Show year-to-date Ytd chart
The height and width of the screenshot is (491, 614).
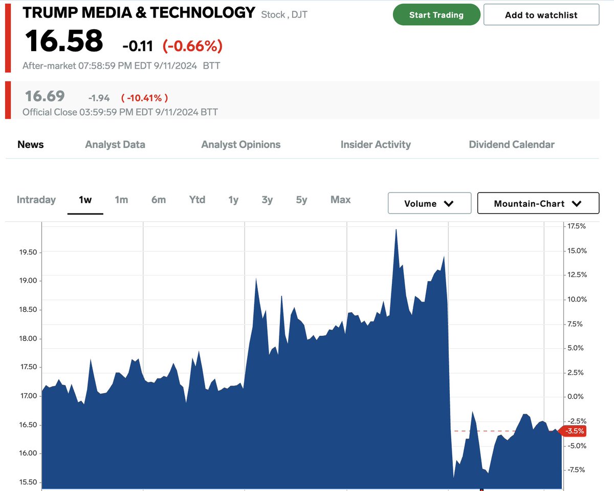197,200
